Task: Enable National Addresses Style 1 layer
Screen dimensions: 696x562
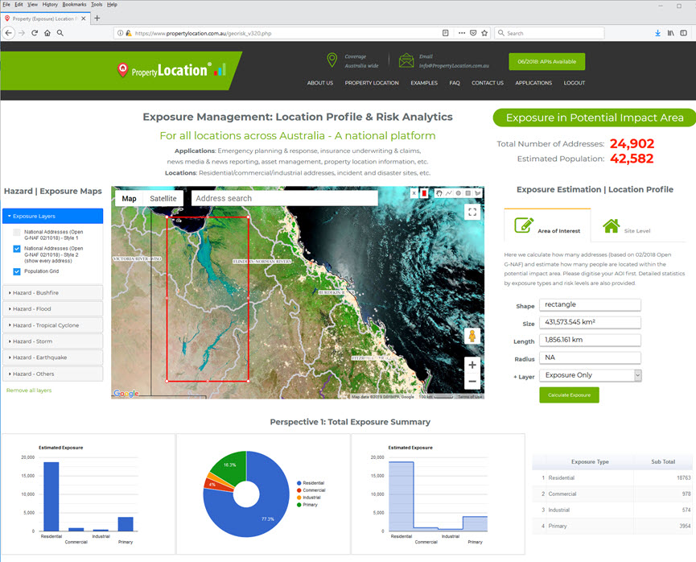Action: pyautogui.click(x=17, y=232)
